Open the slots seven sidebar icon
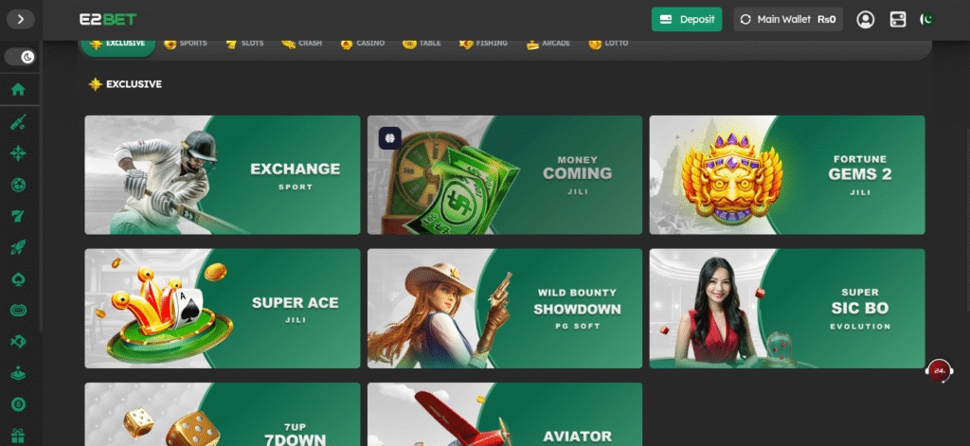970x446 pixels. 19,217
